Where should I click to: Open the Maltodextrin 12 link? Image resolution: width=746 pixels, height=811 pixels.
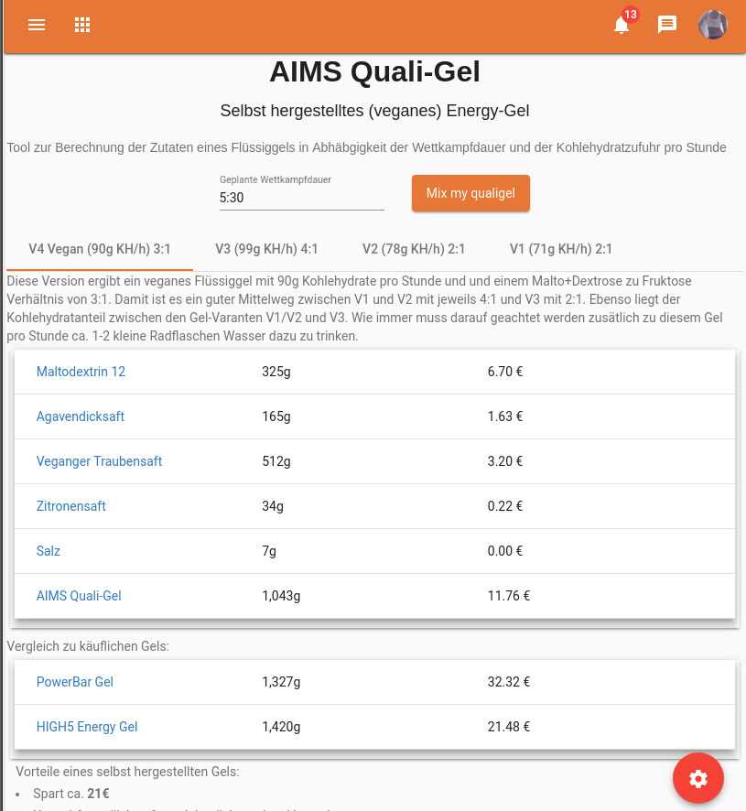coord(81,372)
